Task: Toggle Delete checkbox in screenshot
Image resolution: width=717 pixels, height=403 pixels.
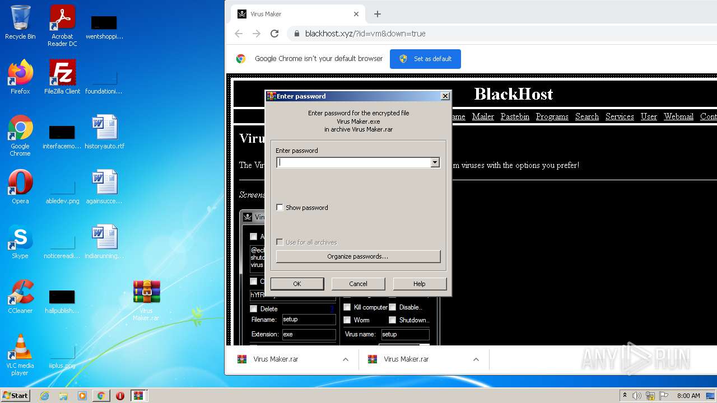Action: coord(253,309)
